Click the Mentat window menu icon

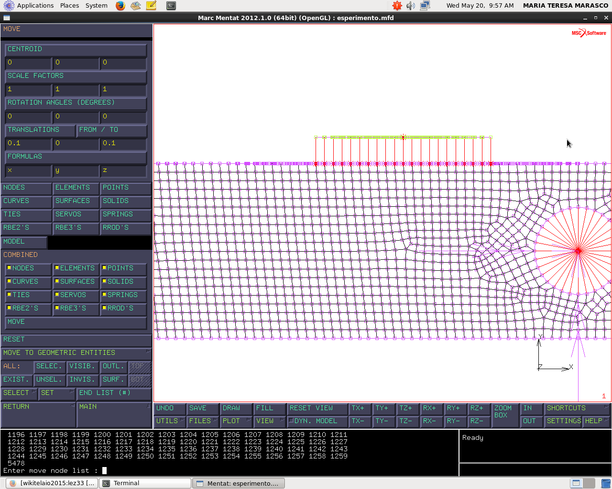6,18
